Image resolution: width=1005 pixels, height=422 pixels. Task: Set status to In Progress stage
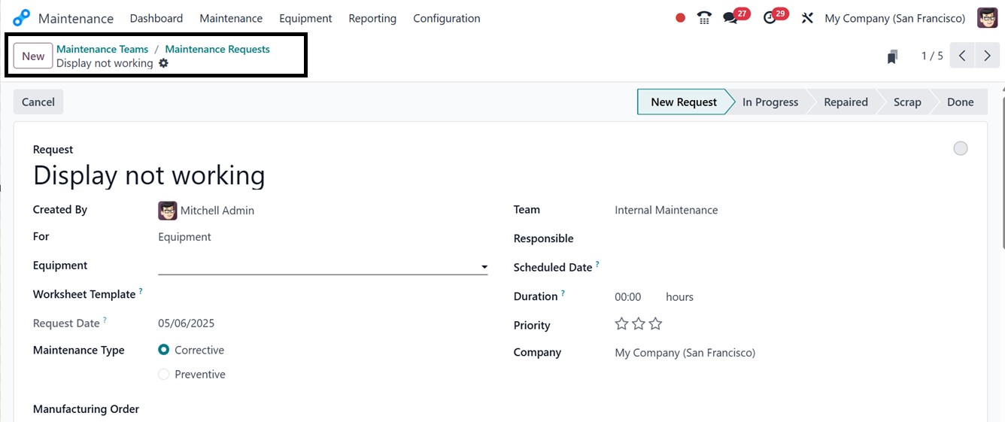coord(770,102)
